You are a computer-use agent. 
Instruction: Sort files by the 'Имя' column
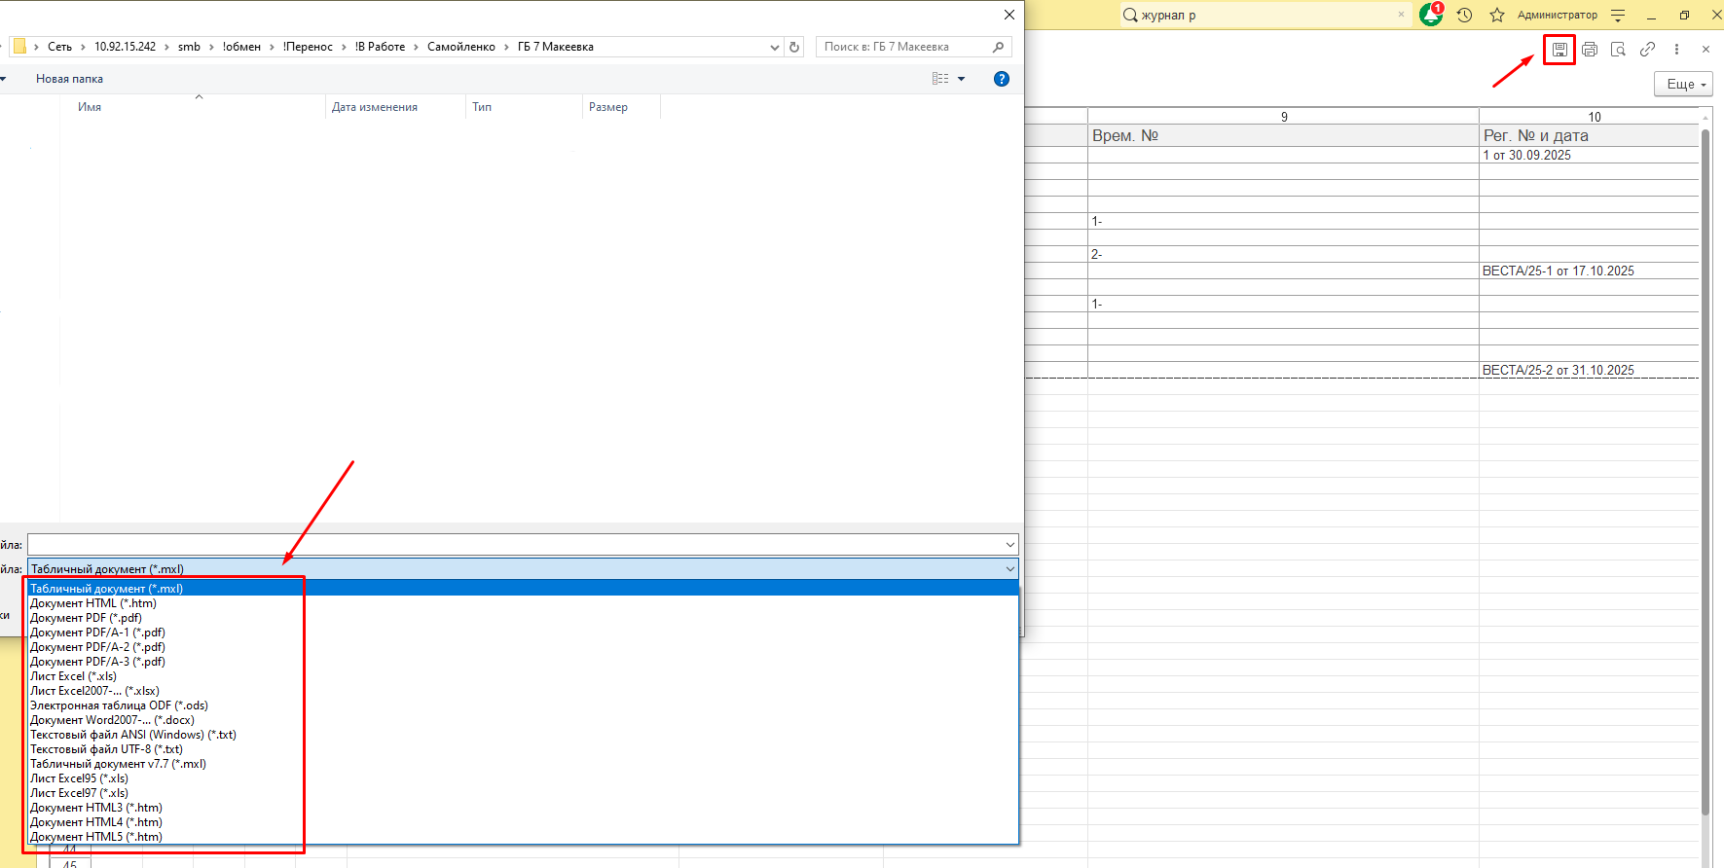[90, 107]
